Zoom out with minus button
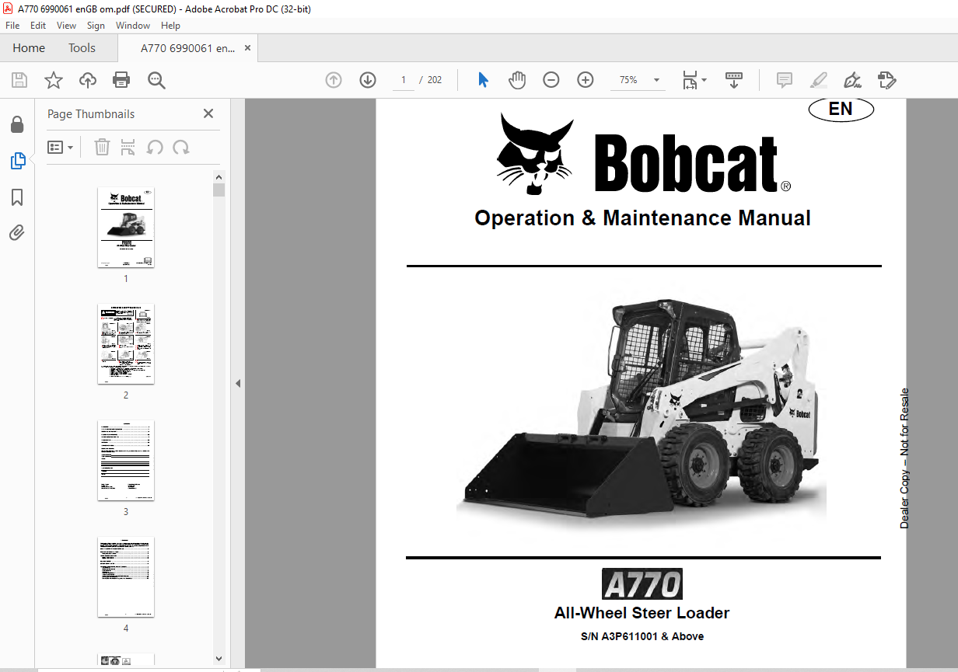 (x=551, y=80)
